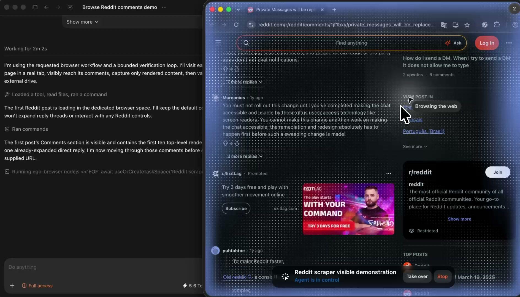Open the 'How do I send a DM' post

(457, 62)
